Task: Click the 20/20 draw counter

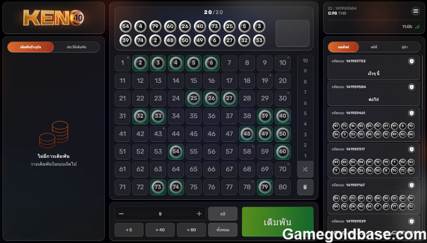Action: (x=213, y=12)
